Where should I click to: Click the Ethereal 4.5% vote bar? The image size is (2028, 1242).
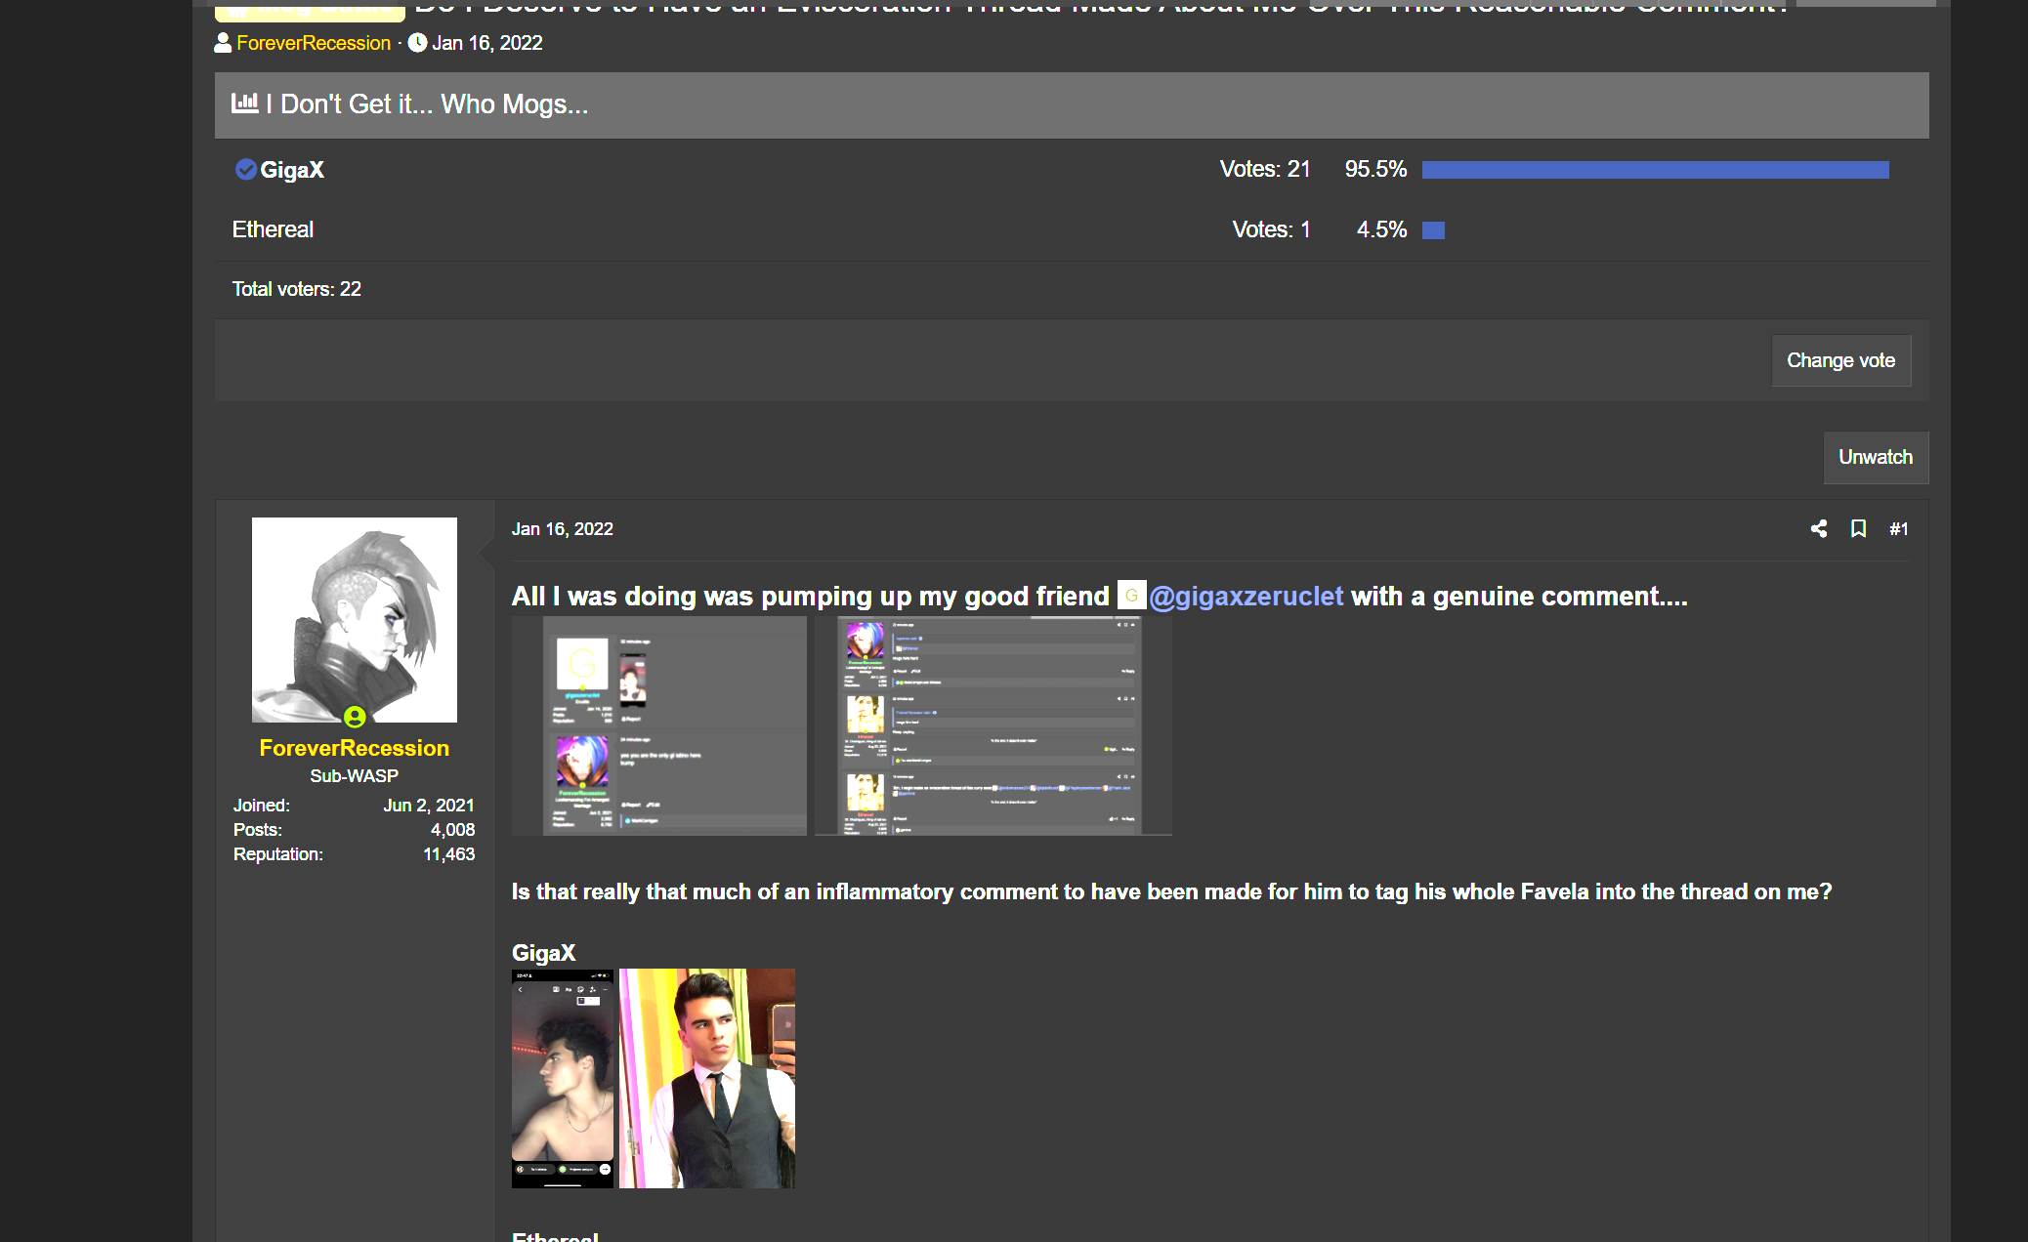[1433, 229]
